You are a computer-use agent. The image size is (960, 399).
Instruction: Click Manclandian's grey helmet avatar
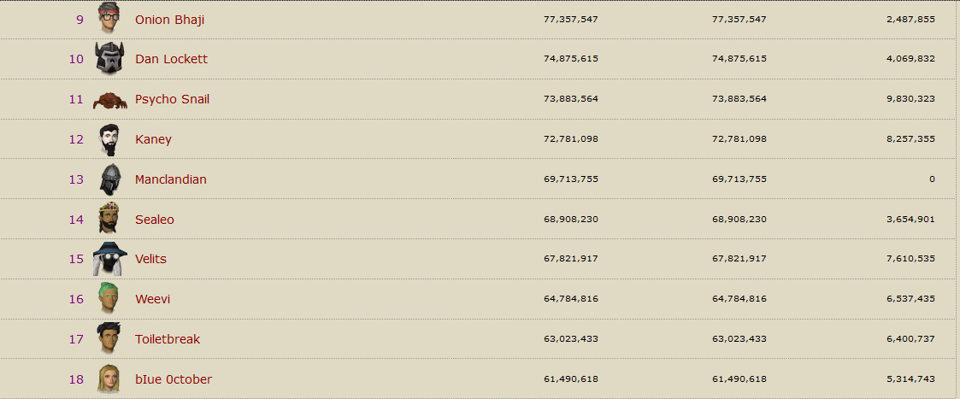click(109, 179)
